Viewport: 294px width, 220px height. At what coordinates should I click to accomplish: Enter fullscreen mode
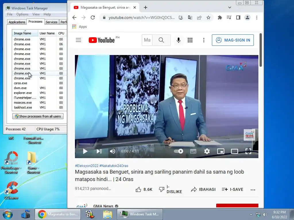pyautogui.click(x=248, y=151)
